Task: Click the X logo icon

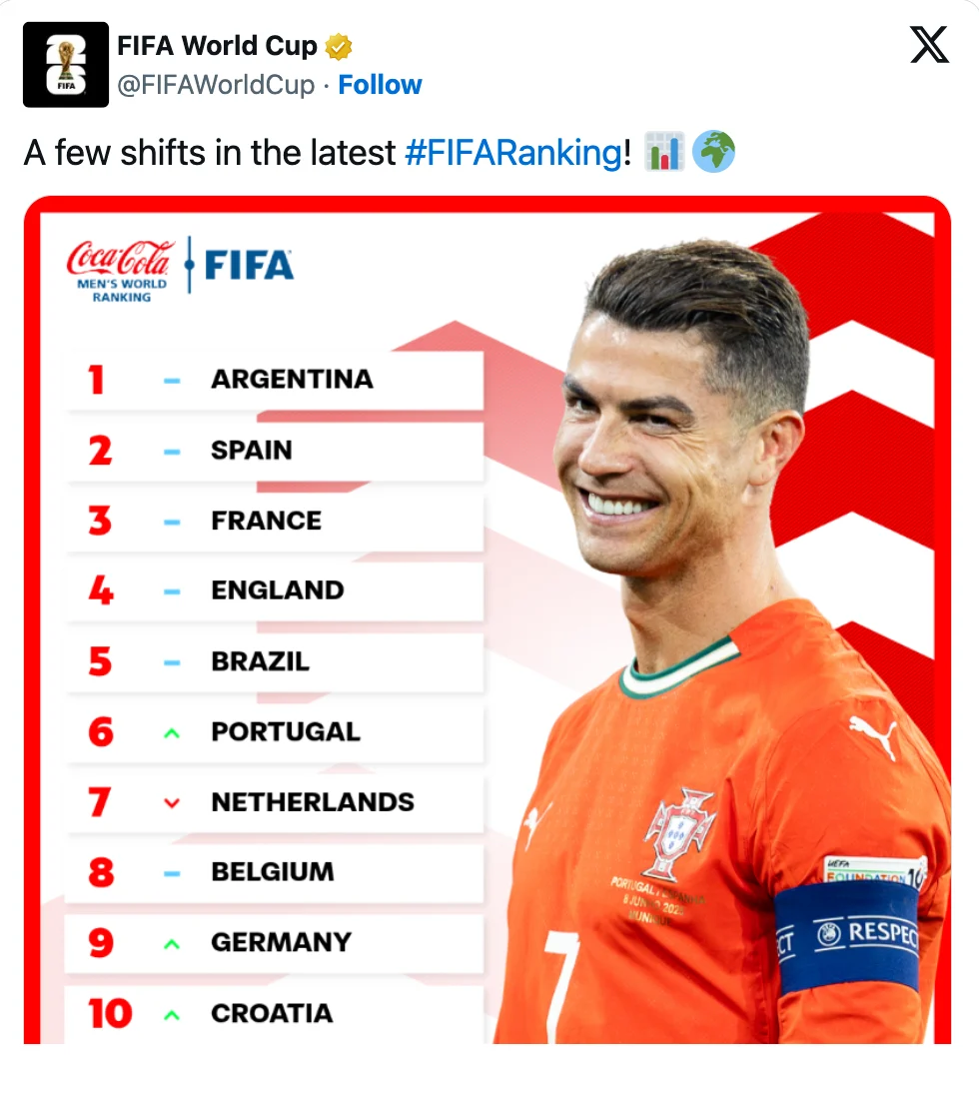Action: pos(929,45)
